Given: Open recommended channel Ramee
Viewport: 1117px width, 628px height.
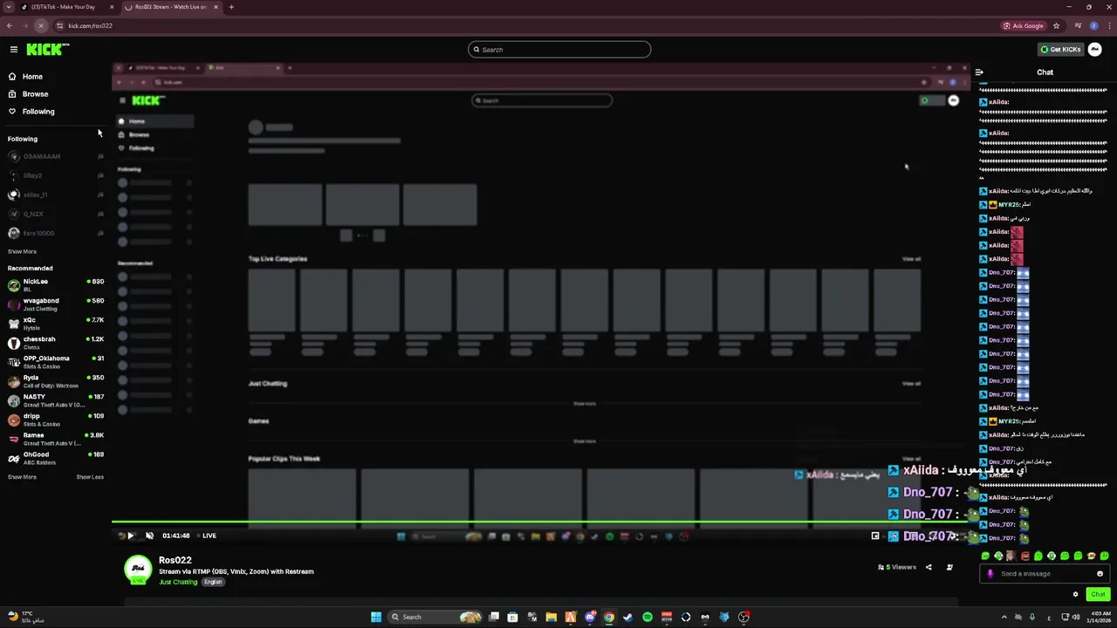Looking at the screenshot, I should [x=55, y=439].
